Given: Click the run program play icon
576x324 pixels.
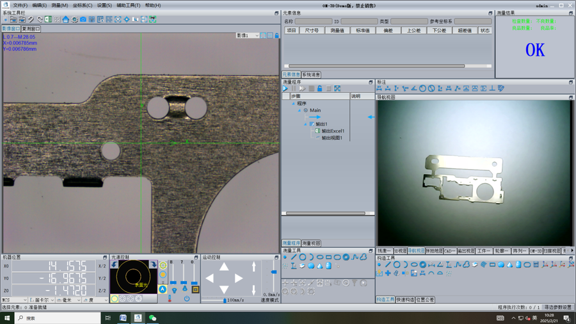Looking at the screenshot, I should coord(285,89).
